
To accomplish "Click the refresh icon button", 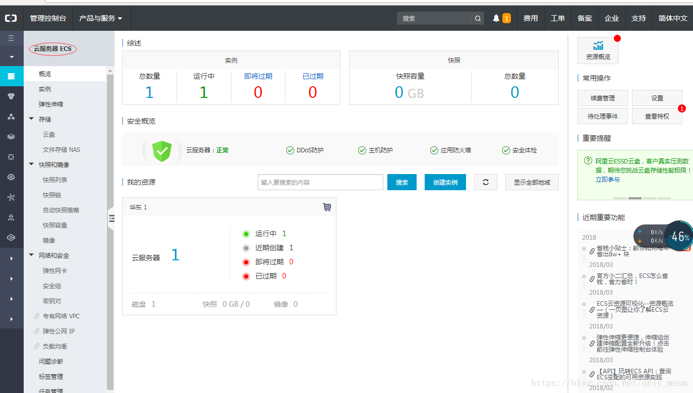I will tap(486, 182).
